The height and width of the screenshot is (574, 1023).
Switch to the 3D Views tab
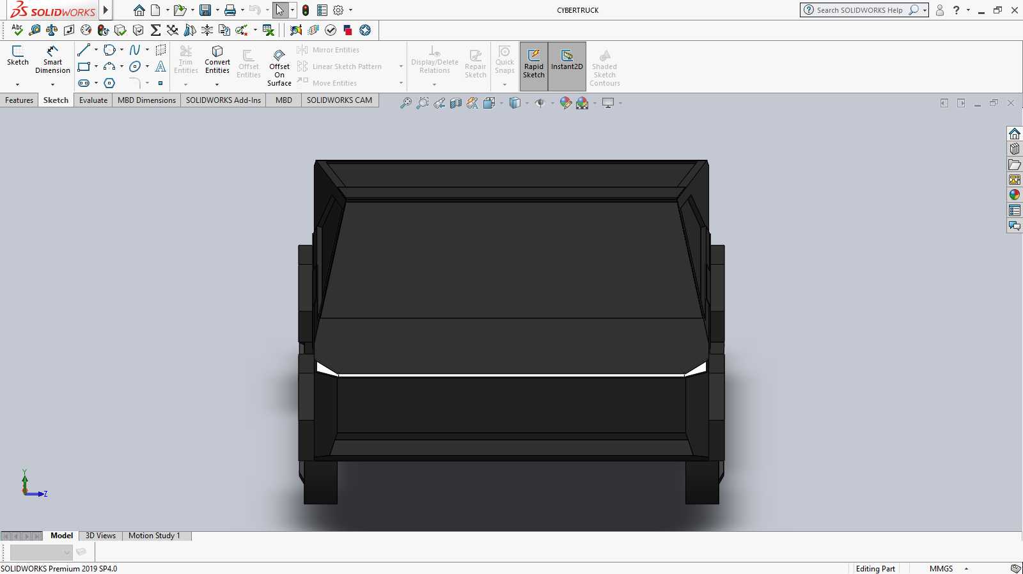100,536
